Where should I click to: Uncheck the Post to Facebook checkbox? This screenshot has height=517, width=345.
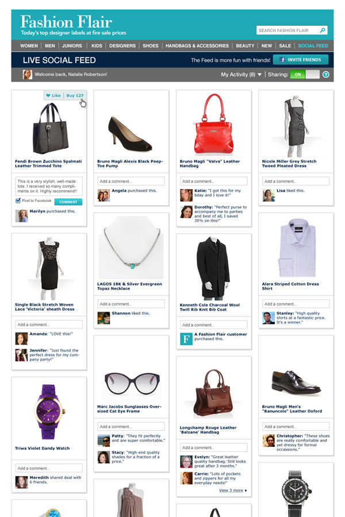[x=18, y=201]
